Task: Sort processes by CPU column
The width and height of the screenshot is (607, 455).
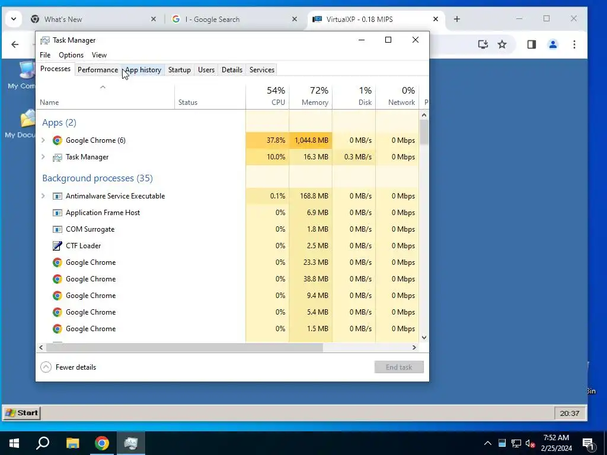Action: (267, 96)
